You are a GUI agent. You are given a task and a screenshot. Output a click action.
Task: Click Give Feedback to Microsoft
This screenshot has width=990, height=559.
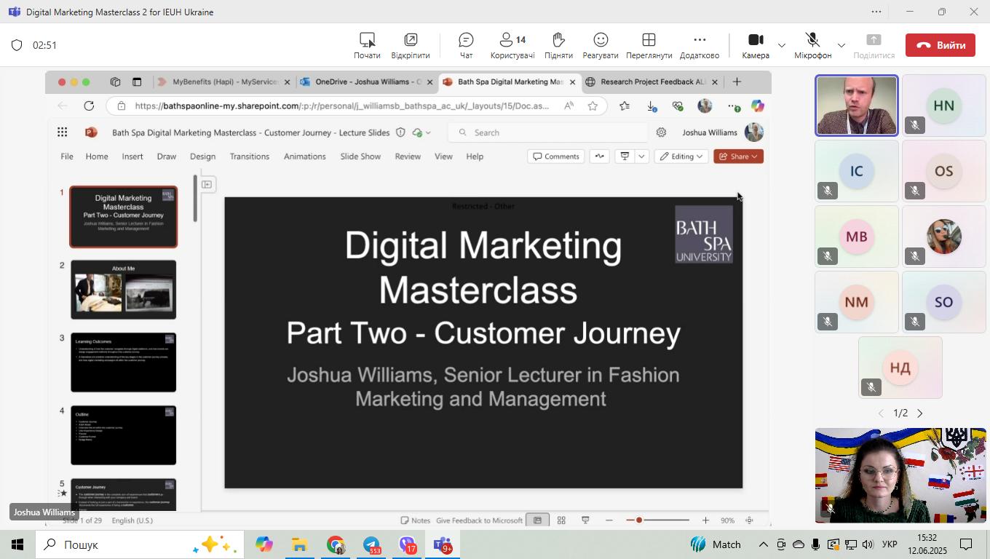point(479,520)
